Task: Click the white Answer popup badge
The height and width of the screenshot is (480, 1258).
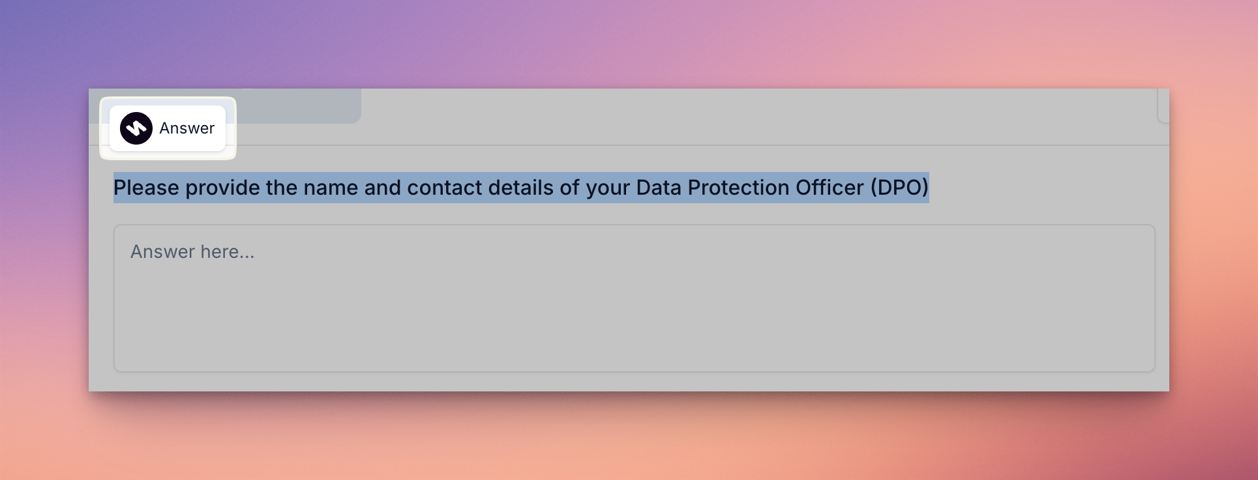Action: click(167, 128)
